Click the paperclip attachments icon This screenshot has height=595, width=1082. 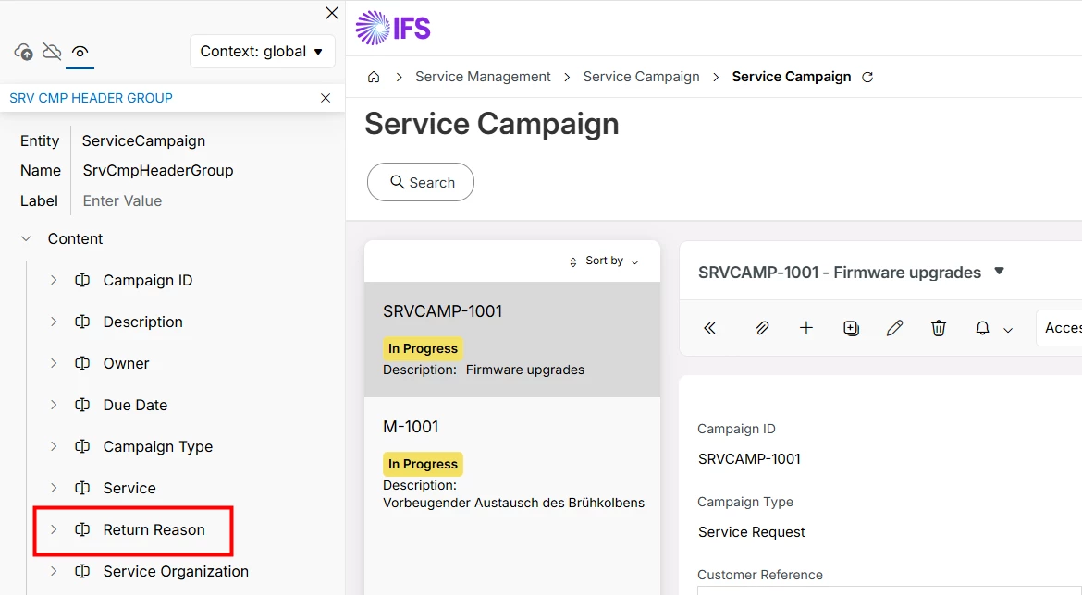pyautogui.click(x=762, y=328)
